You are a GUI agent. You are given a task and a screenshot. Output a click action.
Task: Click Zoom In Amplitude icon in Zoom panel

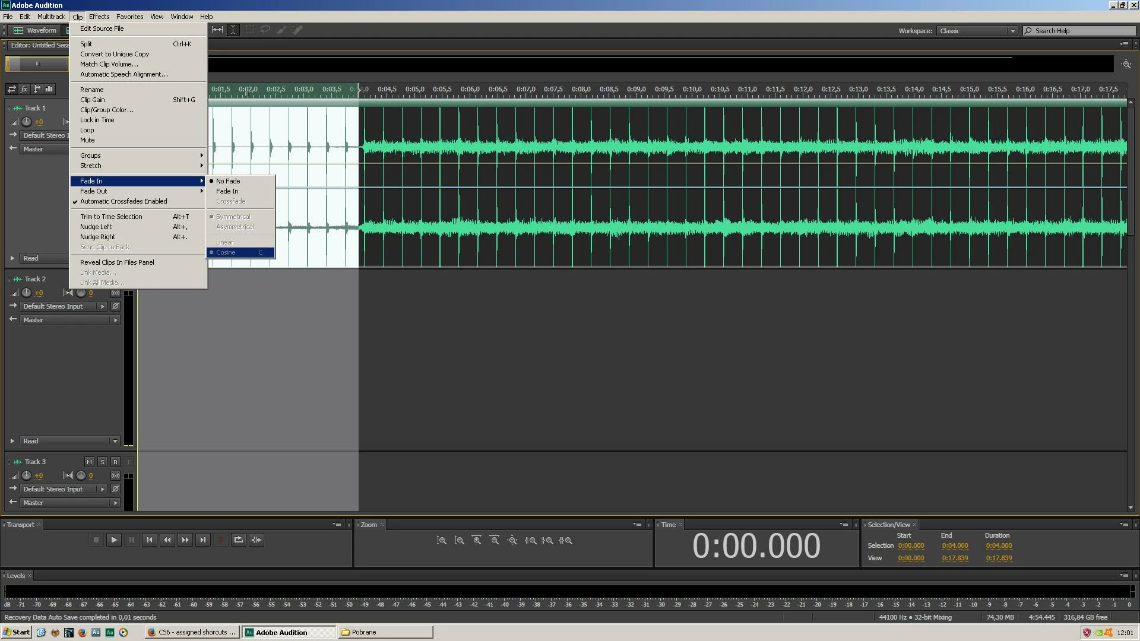point(441,541)
